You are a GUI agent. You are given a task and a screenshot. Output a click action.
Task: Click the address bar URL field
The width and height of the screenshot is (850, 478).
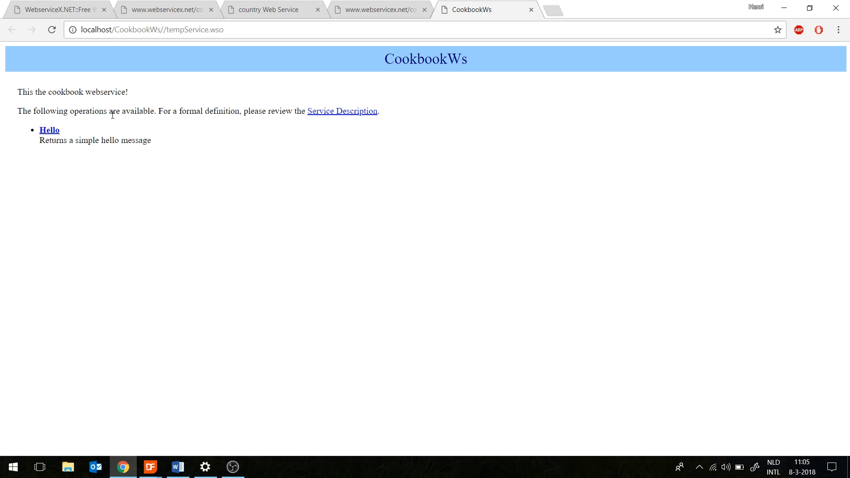(398, 30)
